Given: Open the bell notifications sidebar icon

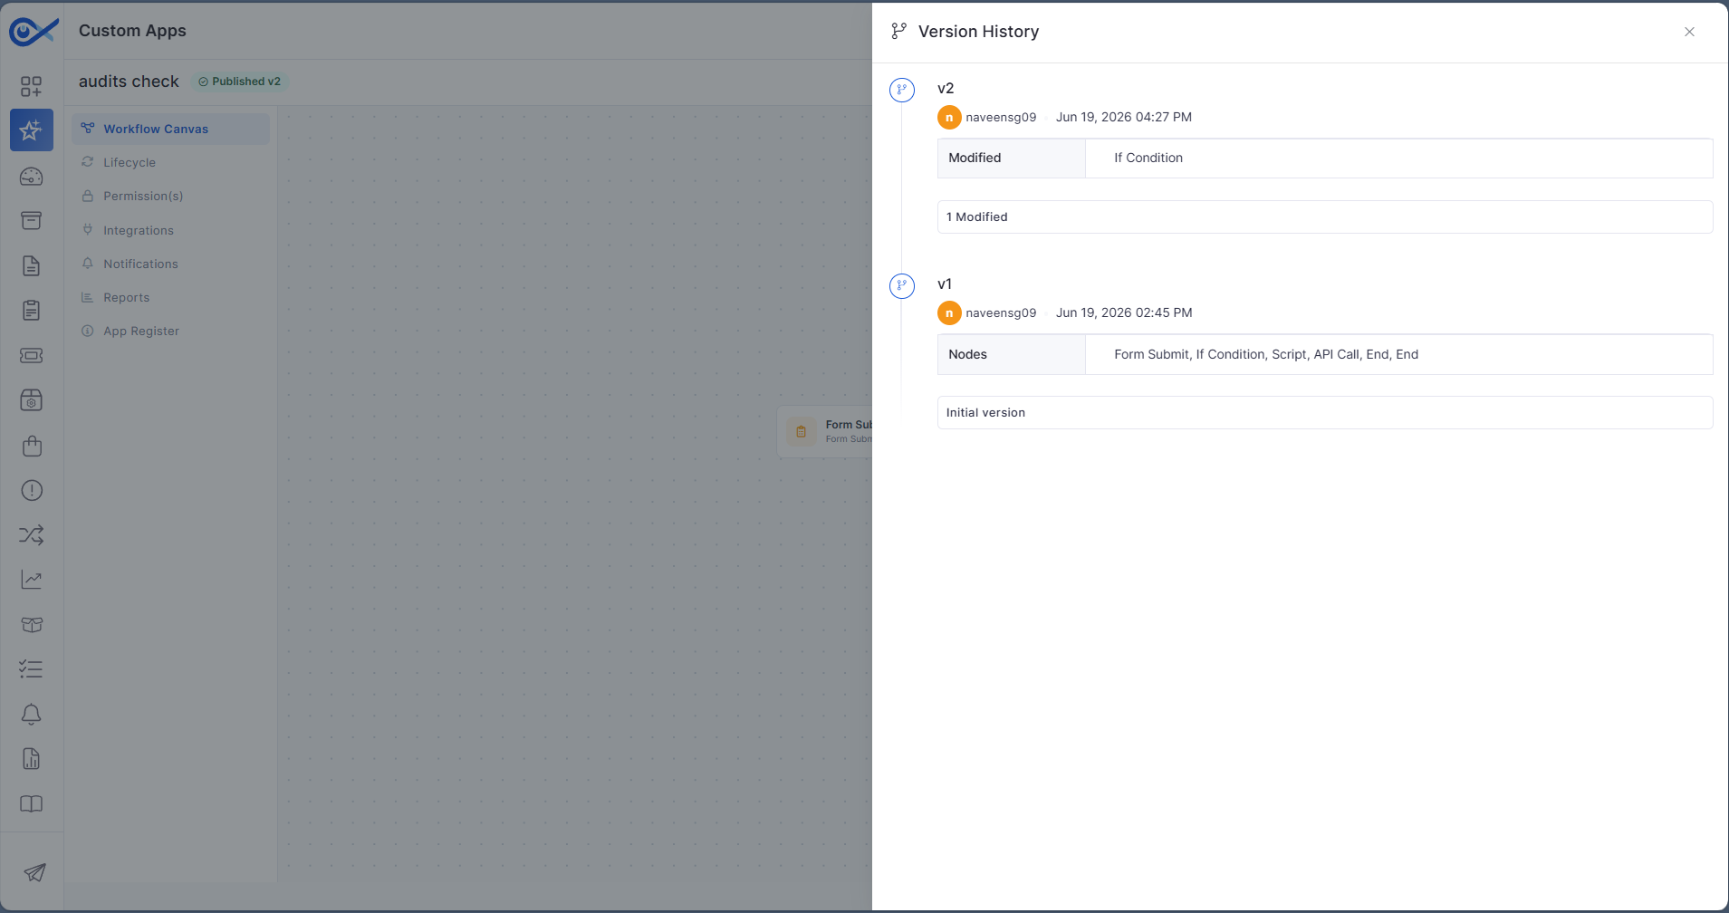Looking at the screenshot, I should [32, 715].
